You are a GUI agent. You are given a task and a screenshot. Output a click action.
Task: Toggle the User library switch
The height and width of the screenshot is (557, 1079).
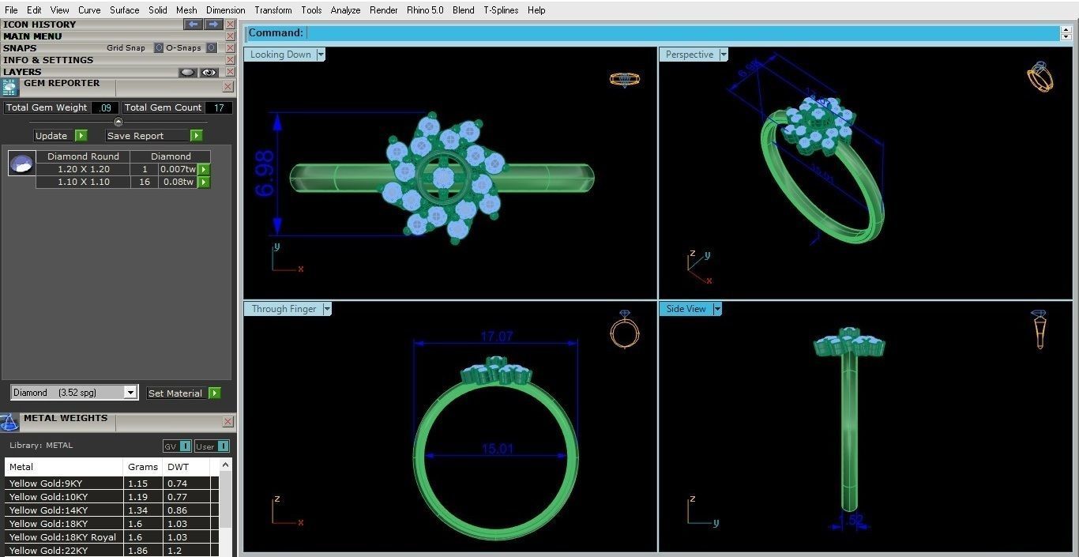[x=212, y=446]
